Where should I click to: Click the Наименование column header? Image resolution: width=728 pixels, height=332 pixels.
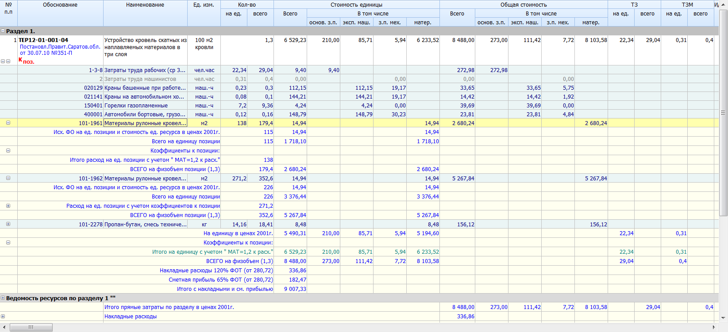(145, 5)
